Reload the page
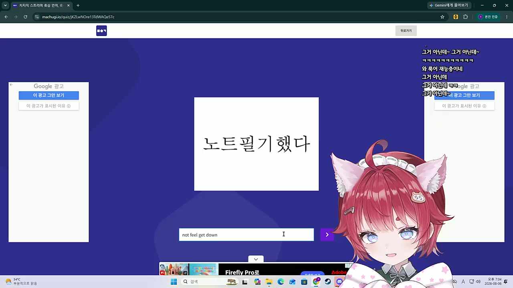 click(x=25, y=17)
